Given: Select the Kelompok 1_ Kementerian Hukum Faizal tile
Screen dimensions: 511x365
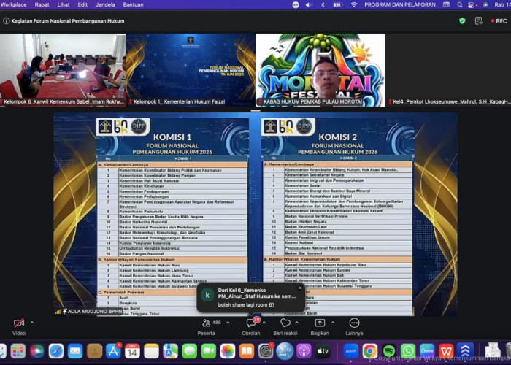Looking at the screenshot, I should click(x=191, y=70).
